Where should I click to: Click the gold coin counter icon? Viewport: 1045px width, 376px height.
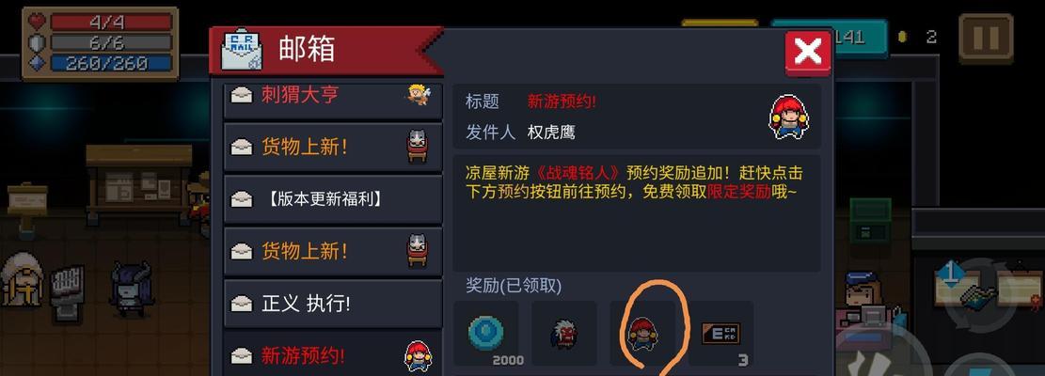click(902, 38)
